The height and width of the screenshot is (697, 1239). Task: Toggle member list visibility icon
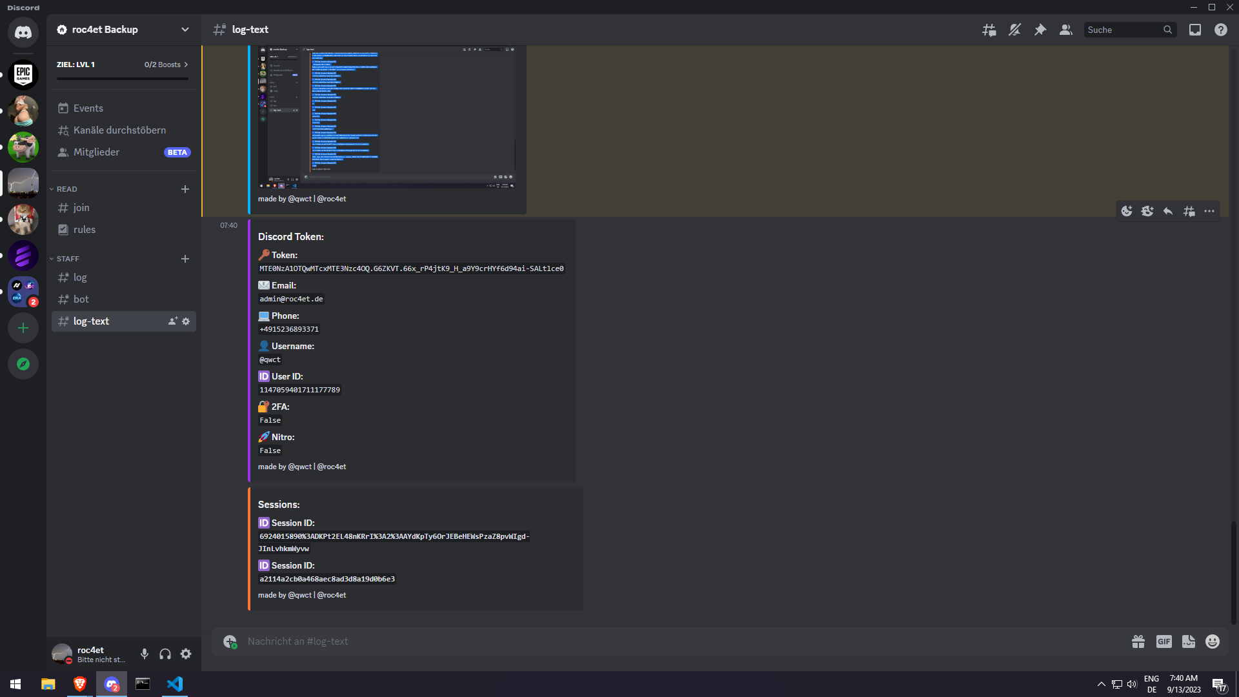point(1066,30)
